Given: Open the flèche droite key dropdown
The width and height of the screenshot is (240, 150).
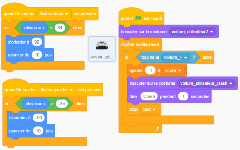Looking at the screenshot, I should tap(54, 14).
